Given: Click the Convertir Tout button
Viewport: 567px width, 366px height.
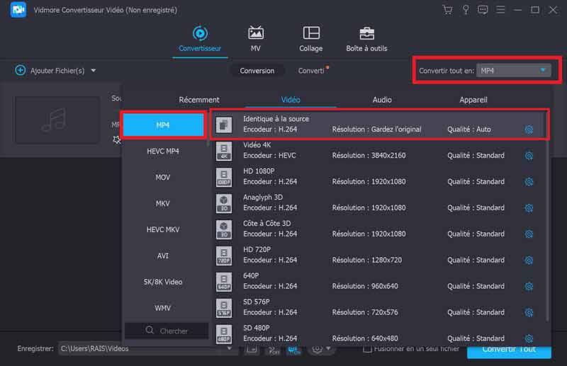Looking at the screenshot, I should [x=508, y=350].
